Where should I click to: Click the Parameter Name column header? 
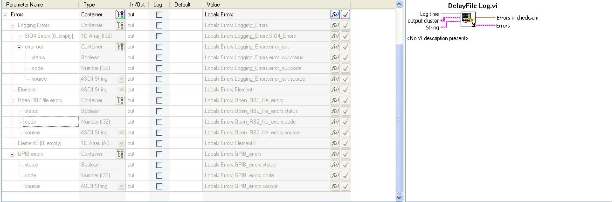40,4
